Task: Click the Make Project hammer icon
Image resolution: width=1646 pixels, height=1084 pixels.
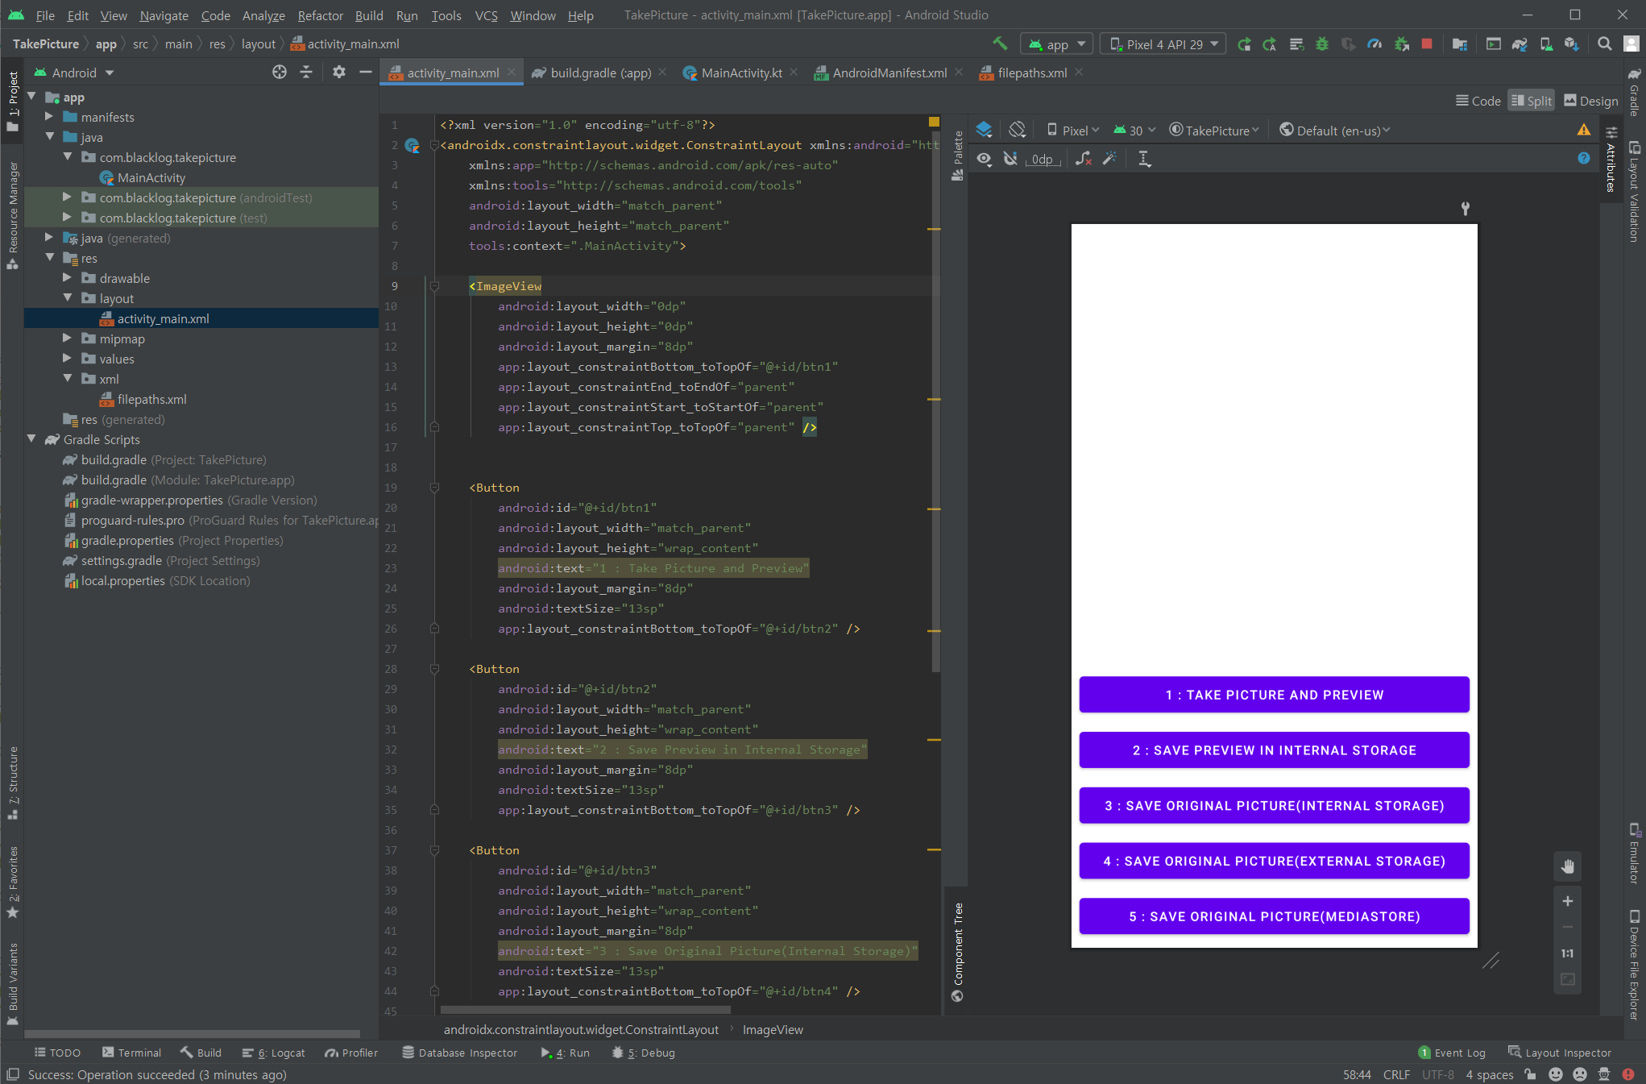Action: [x=1000, y=44]
